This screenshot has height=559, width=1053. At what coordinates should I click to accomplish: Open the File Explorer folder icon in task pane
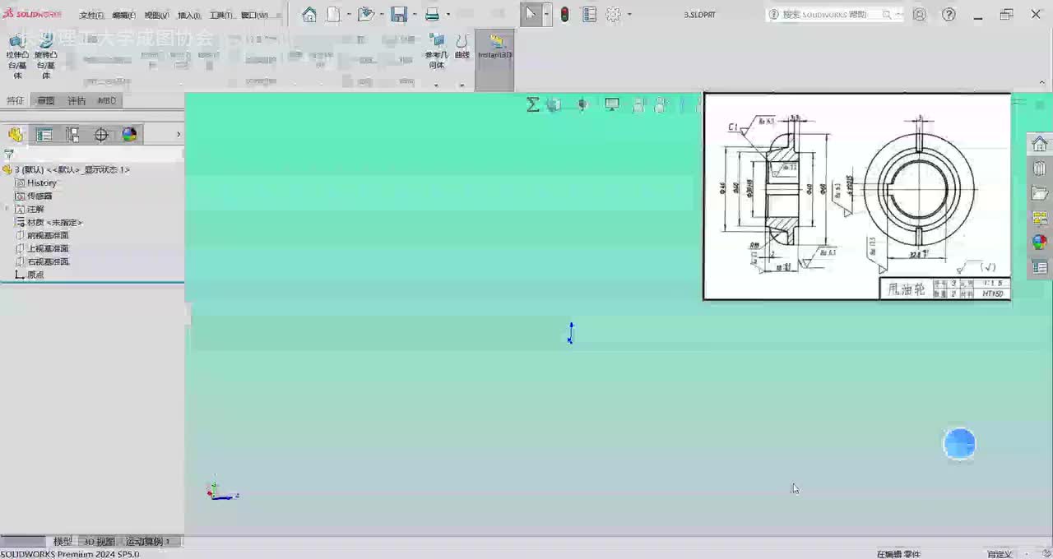coord(1040,193)
